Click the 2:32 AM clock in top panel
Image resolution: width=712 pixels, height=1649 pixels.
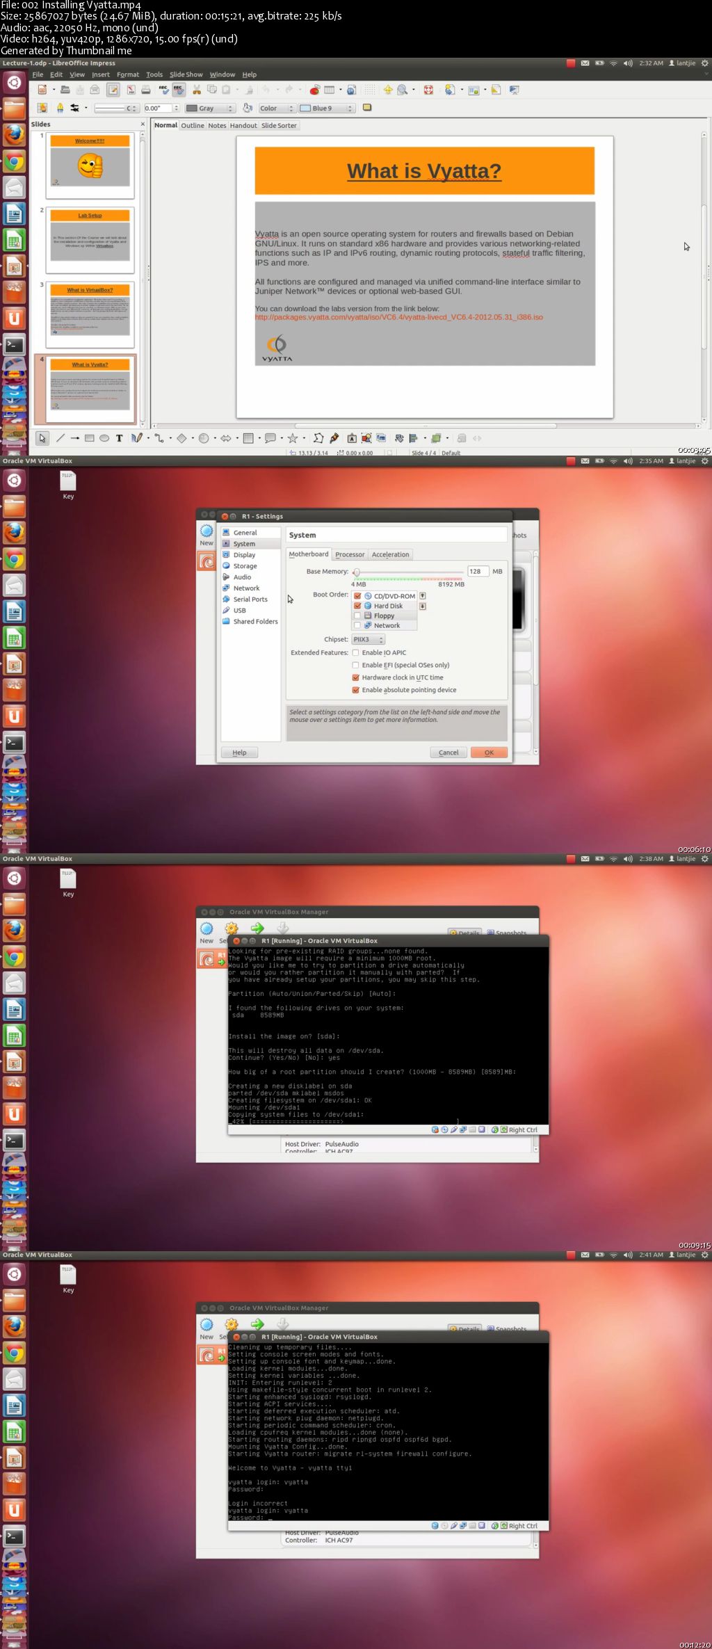point(651,63)
